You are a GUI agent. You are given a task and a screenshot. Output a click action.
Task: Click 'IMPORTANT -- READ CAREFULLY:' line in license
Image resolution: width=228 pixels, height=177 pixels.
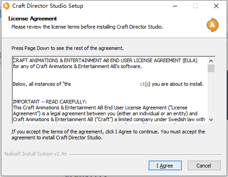tap(50, 102)
